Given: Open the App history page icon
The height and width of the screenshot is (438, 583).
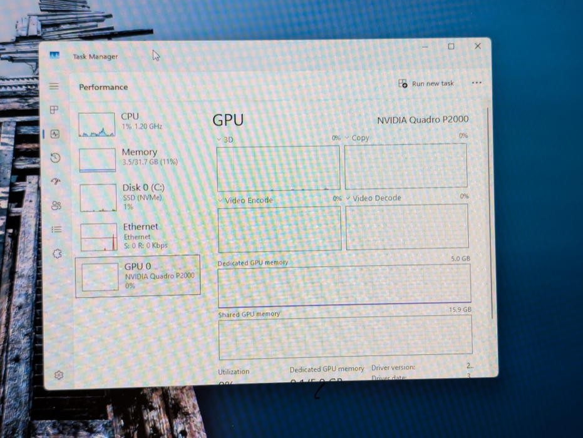Looking at the screenshot, I should (x=55, y=158).
